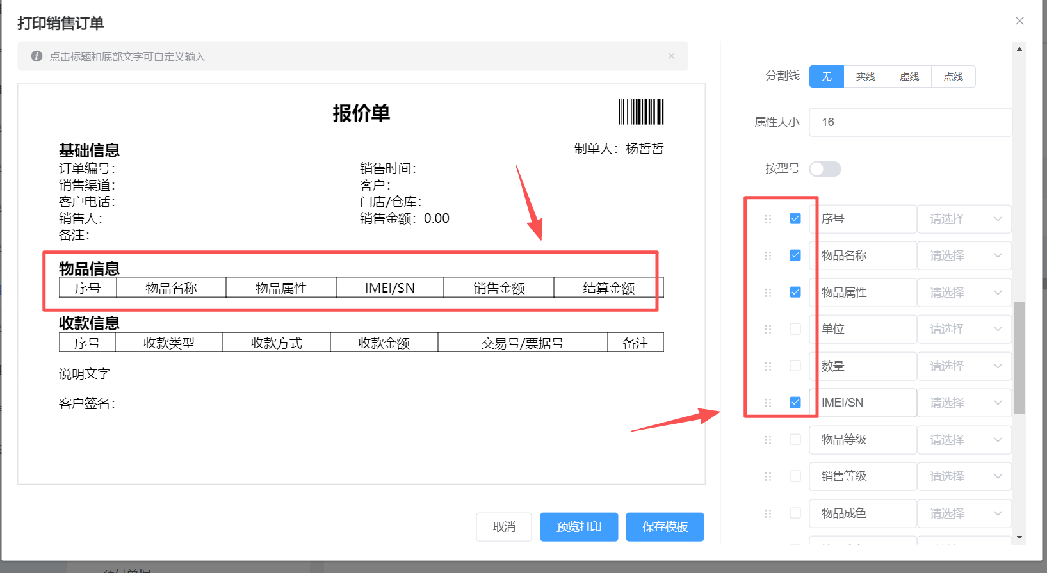Click the info icon in the tip banner
Image resolution: width=1047 pixels, height=573 pixels.
37,56
